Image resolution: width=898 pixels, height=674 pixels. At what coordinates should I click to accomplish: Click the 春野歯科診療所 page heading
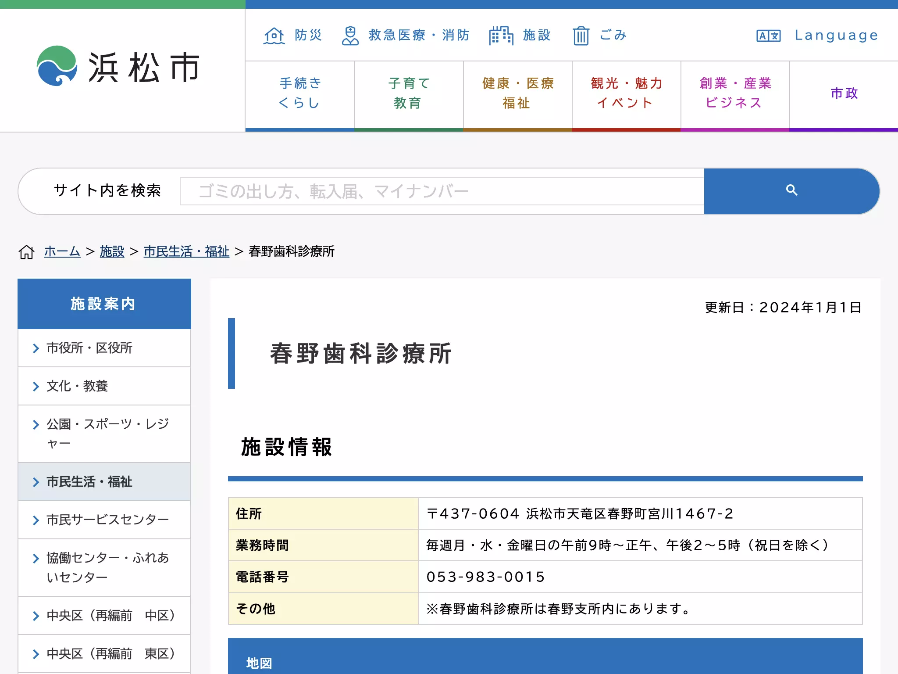(x=361, y=354)
